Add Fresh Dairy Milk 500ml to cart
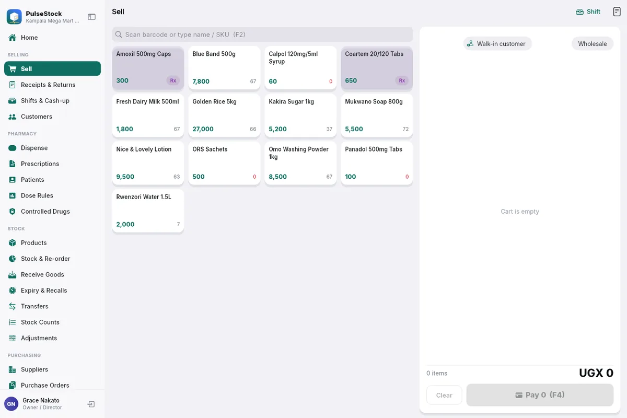627x418 pixels. tap(148, 115)
